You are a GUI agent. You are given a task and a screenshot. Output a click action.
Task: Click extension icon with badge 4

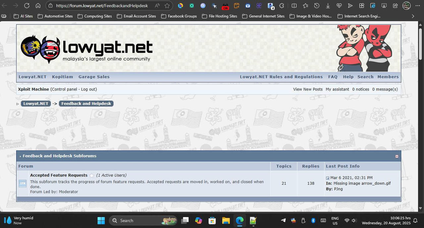tap(271, 6)
